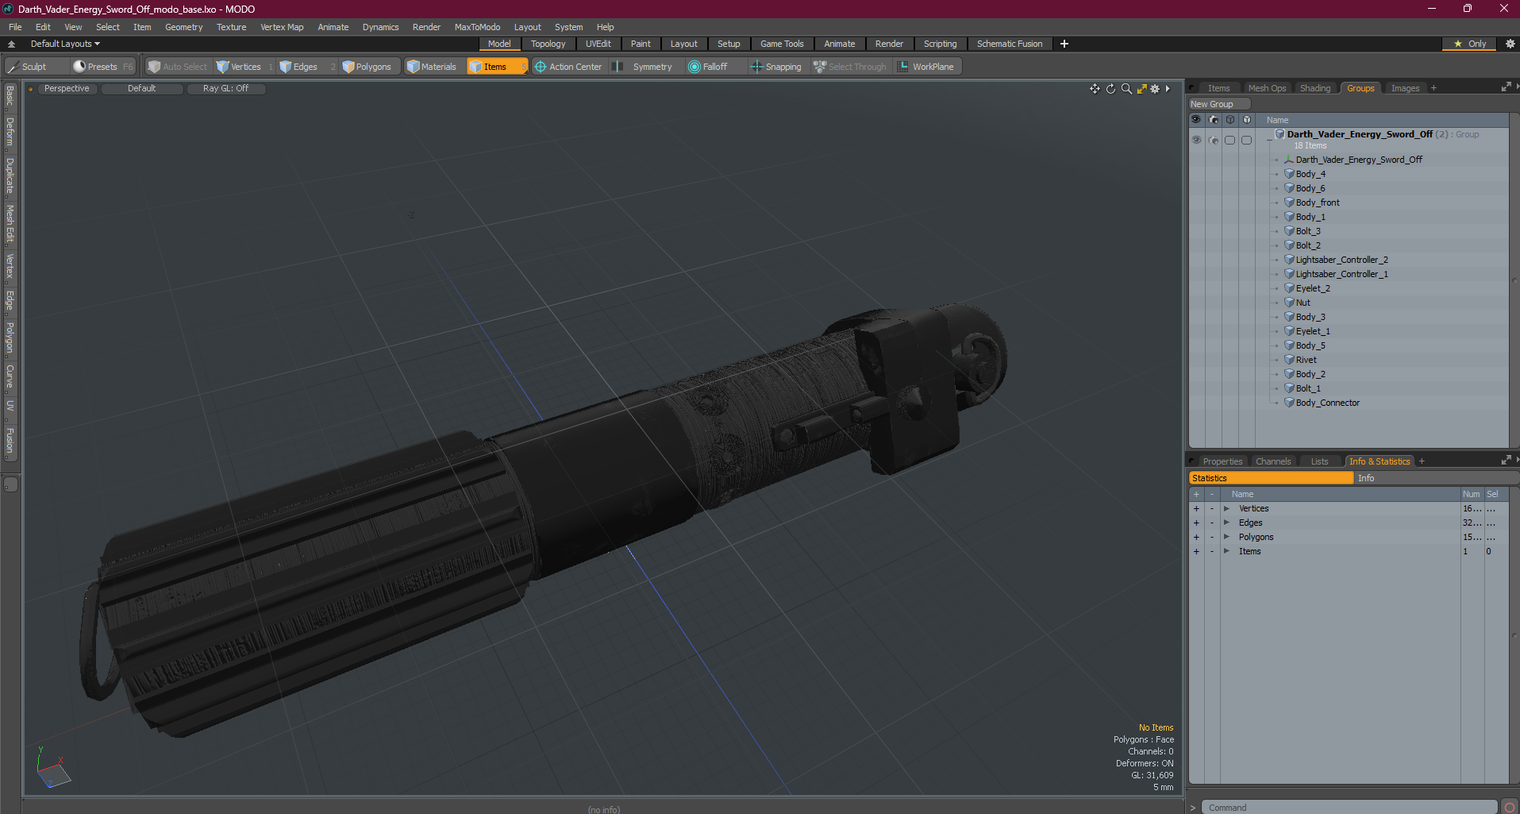The image size is (1520, 814).
Task: Click the visibility eye column header
Action: tap(1196, 120)
